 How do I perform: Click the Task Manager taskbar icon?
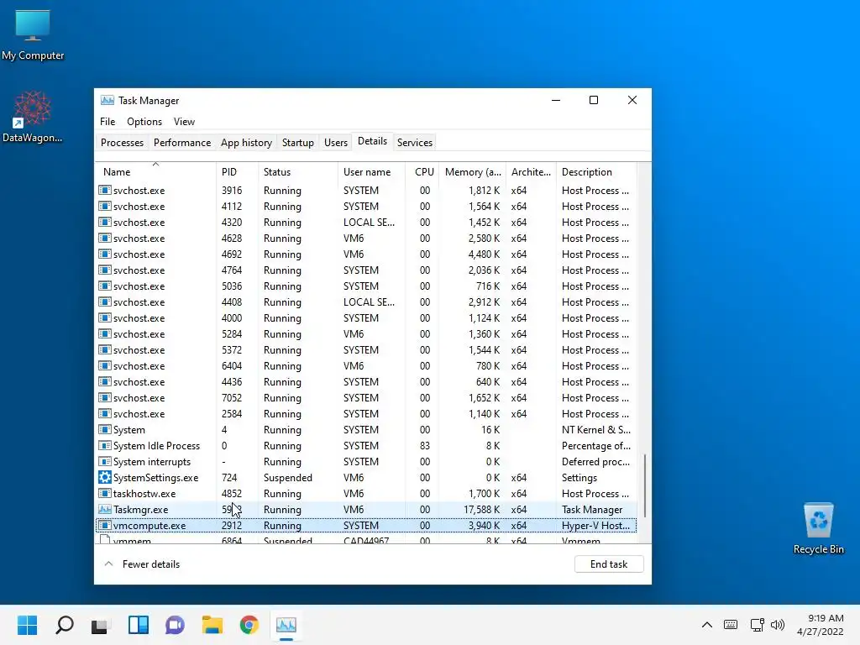click(286, 625)
